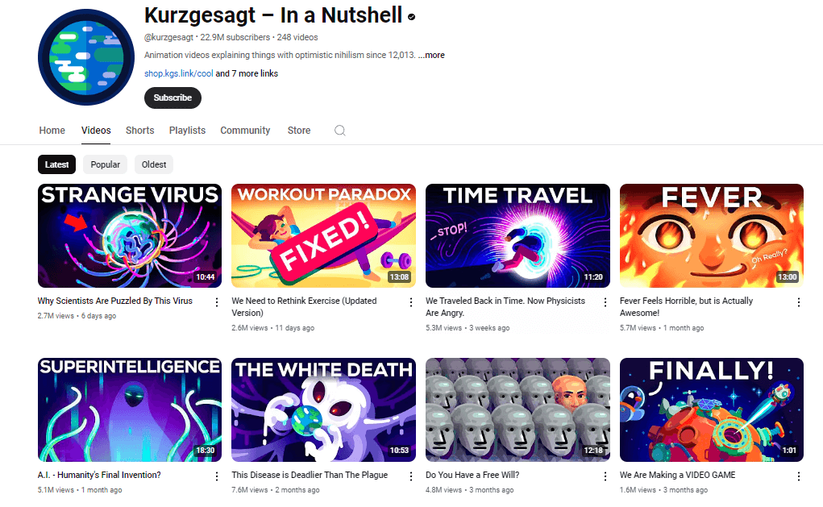This screenshot has height=507, width=823.
Task: Expand channel description with ...more
Action: coord(431,55)
